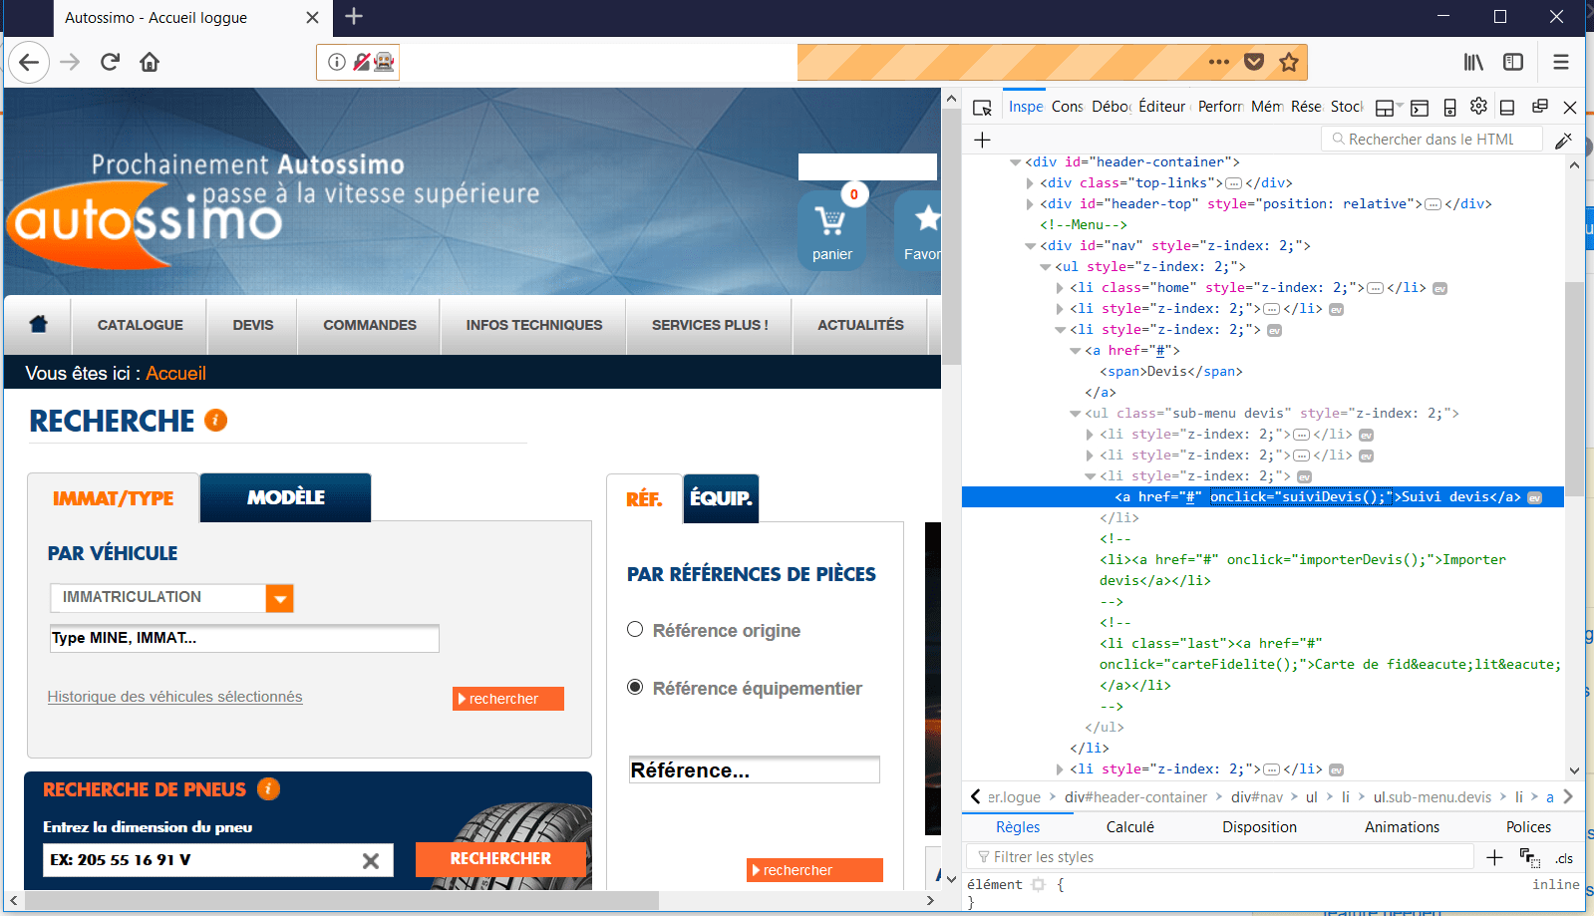The width and height of the screenshot is (1594, 916).
Task: Grab a color with the eyedropper
Action: pyautogui.click(x=1563, y=140)
